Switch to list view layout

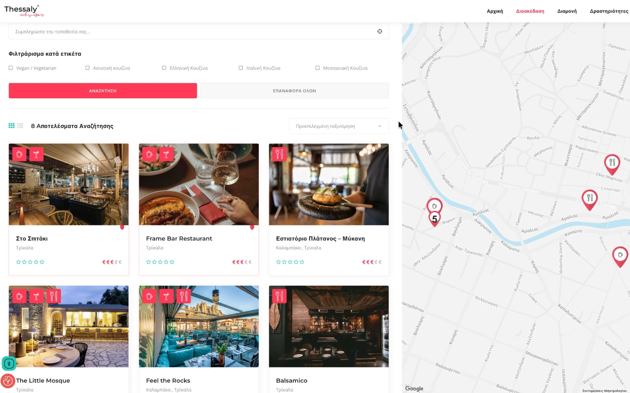coord(20,126)
